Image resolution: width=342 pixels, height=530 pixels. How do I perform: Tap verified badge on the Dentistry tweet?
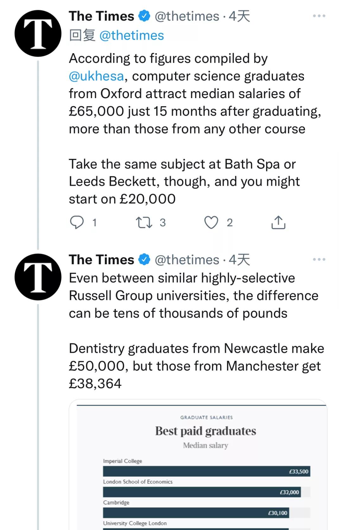click(144, 260)
